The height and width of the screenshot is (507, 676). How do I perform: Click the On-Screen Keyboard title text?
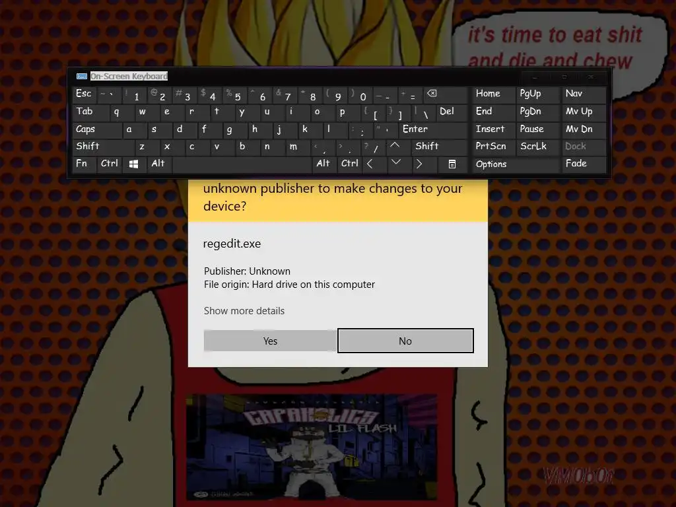click(x=129, y=77)
